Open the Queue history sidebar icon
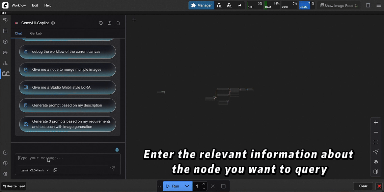Image resolution: width=384 pixels, height=192 pixels. click(5, 20)
